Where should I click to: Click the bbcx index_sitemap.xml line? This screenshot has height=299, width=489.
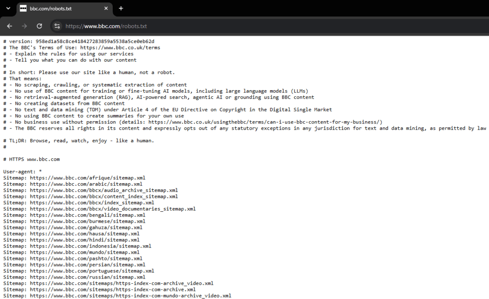(79, 203)
